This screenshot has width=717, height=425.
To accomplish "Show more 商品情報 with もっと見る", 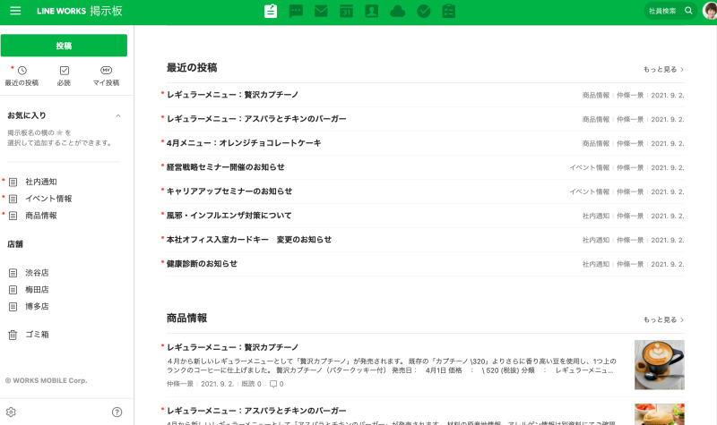I will point(662,319).
